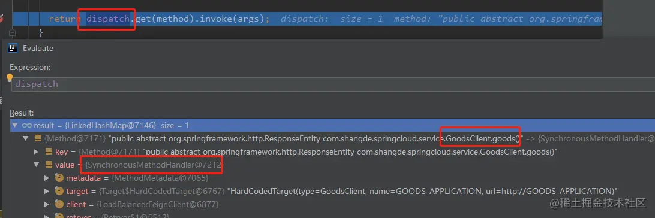Click the field icon next to target

click(x=59, y=191)
